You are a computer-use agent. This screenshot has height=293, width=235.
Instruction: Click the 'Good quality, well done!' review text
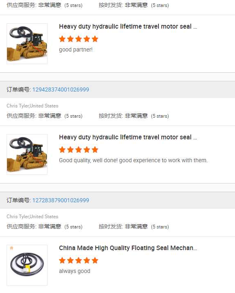coord(88,161)
